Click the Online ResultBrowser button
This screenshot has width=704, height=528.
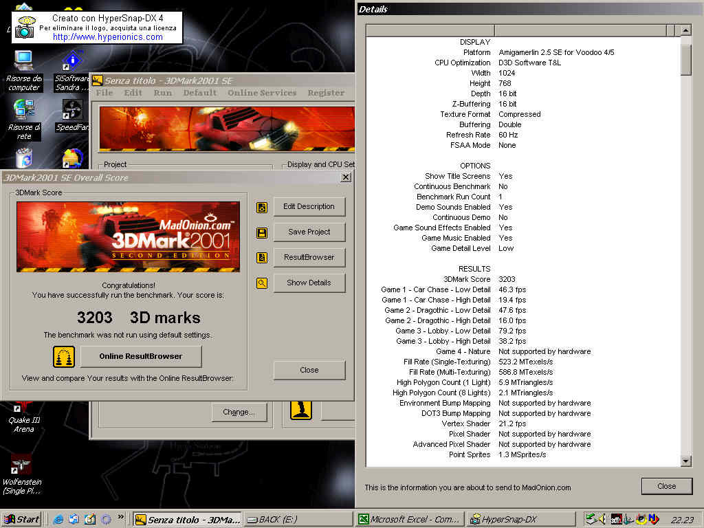click(x=140, y=357)
